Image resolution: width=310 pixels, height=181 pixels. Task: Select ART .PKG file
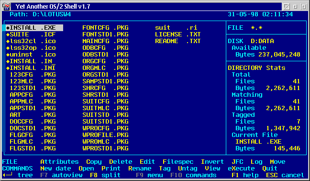[33, 115]
